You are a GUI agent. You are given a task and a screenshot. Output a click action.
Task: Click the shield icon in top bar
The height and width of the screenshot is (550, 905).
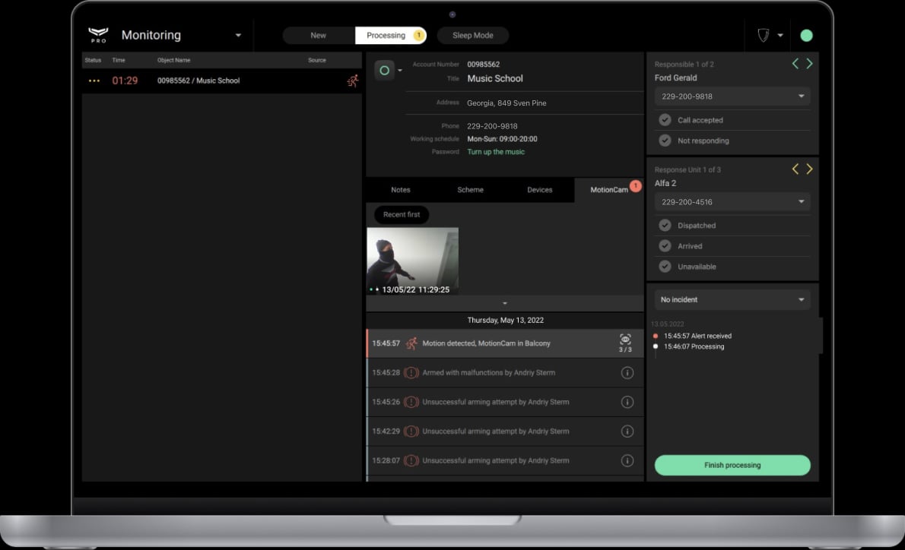pyautogui.click(x=764, y=36)
